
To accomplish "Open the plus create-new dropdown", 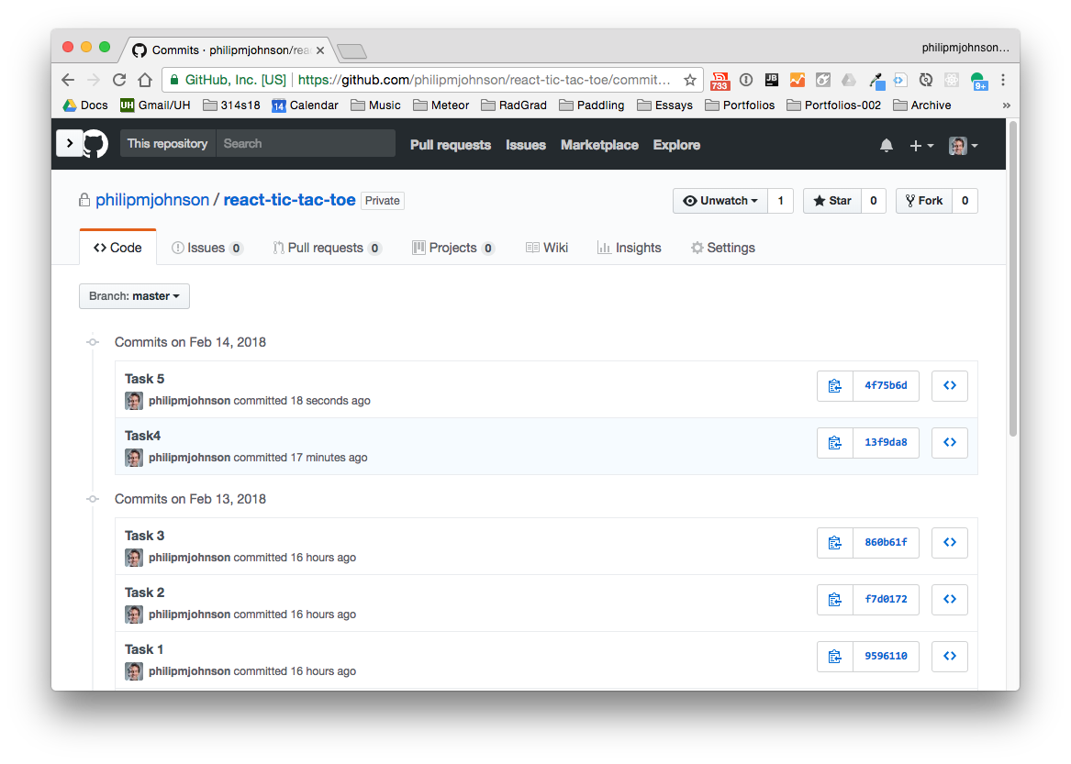I will click(x=920, y=146).
